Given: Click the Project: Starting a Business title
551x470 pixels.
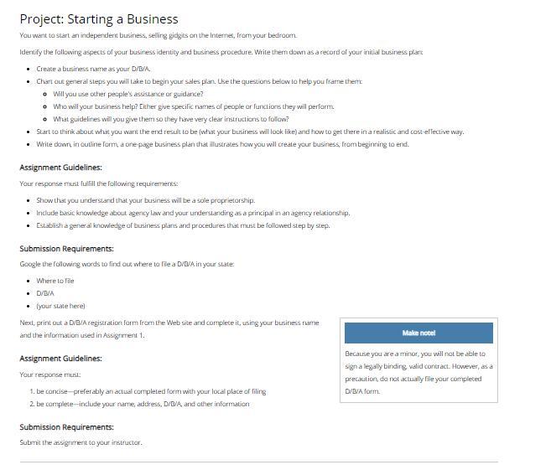Looking at the screenshot, I should pos(99,19).
